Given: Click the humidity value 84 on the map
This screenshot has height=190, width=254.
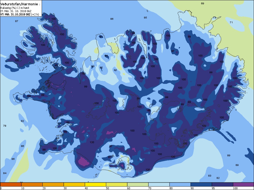Looking at the screenshot, I should click(5, 173).
